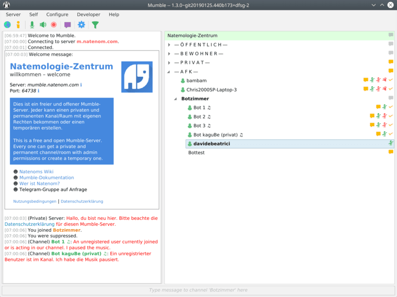397x297 pixels.
Task: Open the purple comment icon in toolbar
Action: (67, 25)
